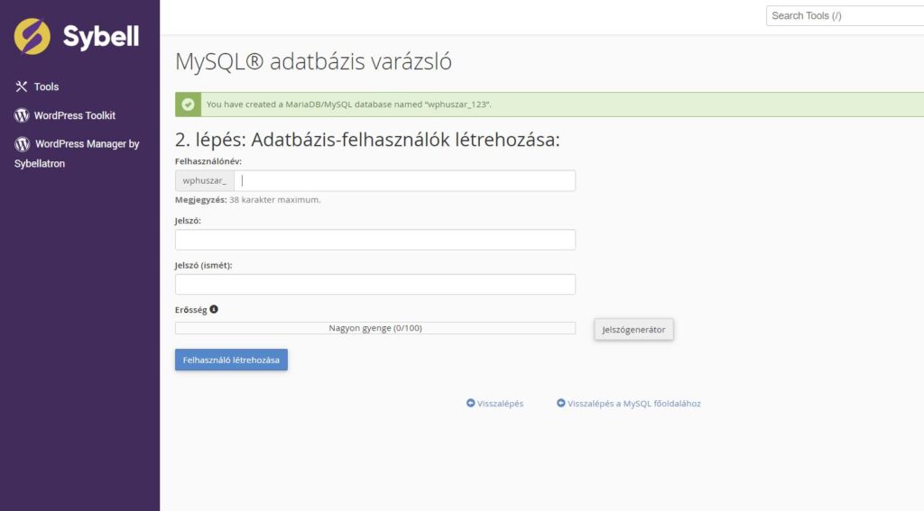
Task: Follow the Visszalépés link
Action: [500, 403]
